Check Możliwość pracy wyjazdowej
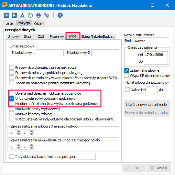 (12, 109)
